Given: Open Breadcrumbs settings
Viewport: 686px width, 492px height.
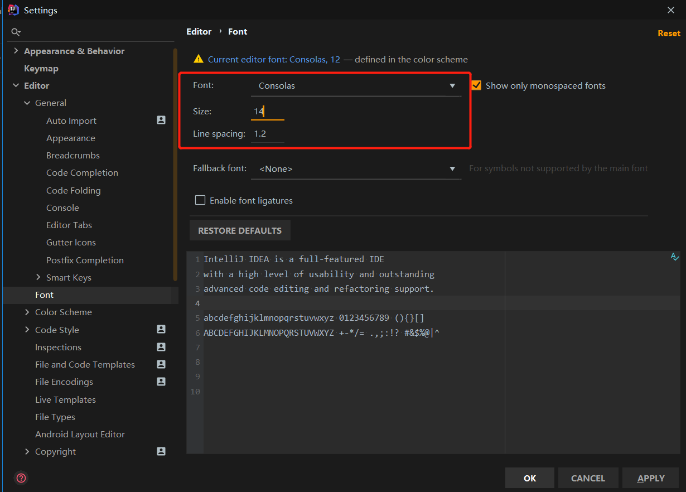Looking at the screenshot, I should click(73, 155).
